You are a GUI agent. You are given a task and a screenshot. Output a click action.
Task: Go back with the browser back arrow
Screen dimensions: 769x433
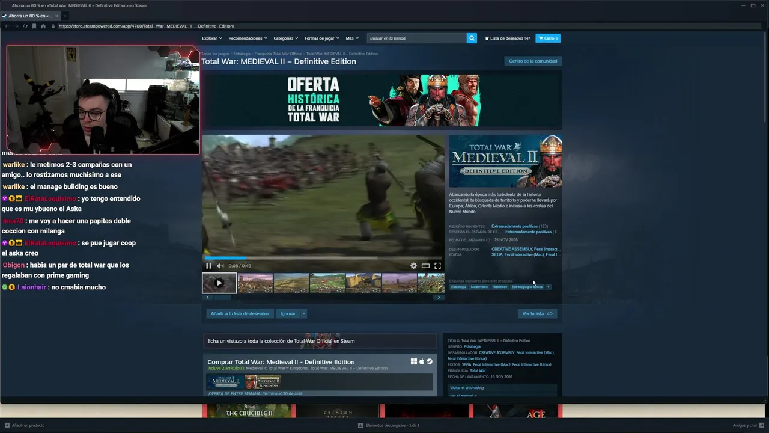coord(7,26)
